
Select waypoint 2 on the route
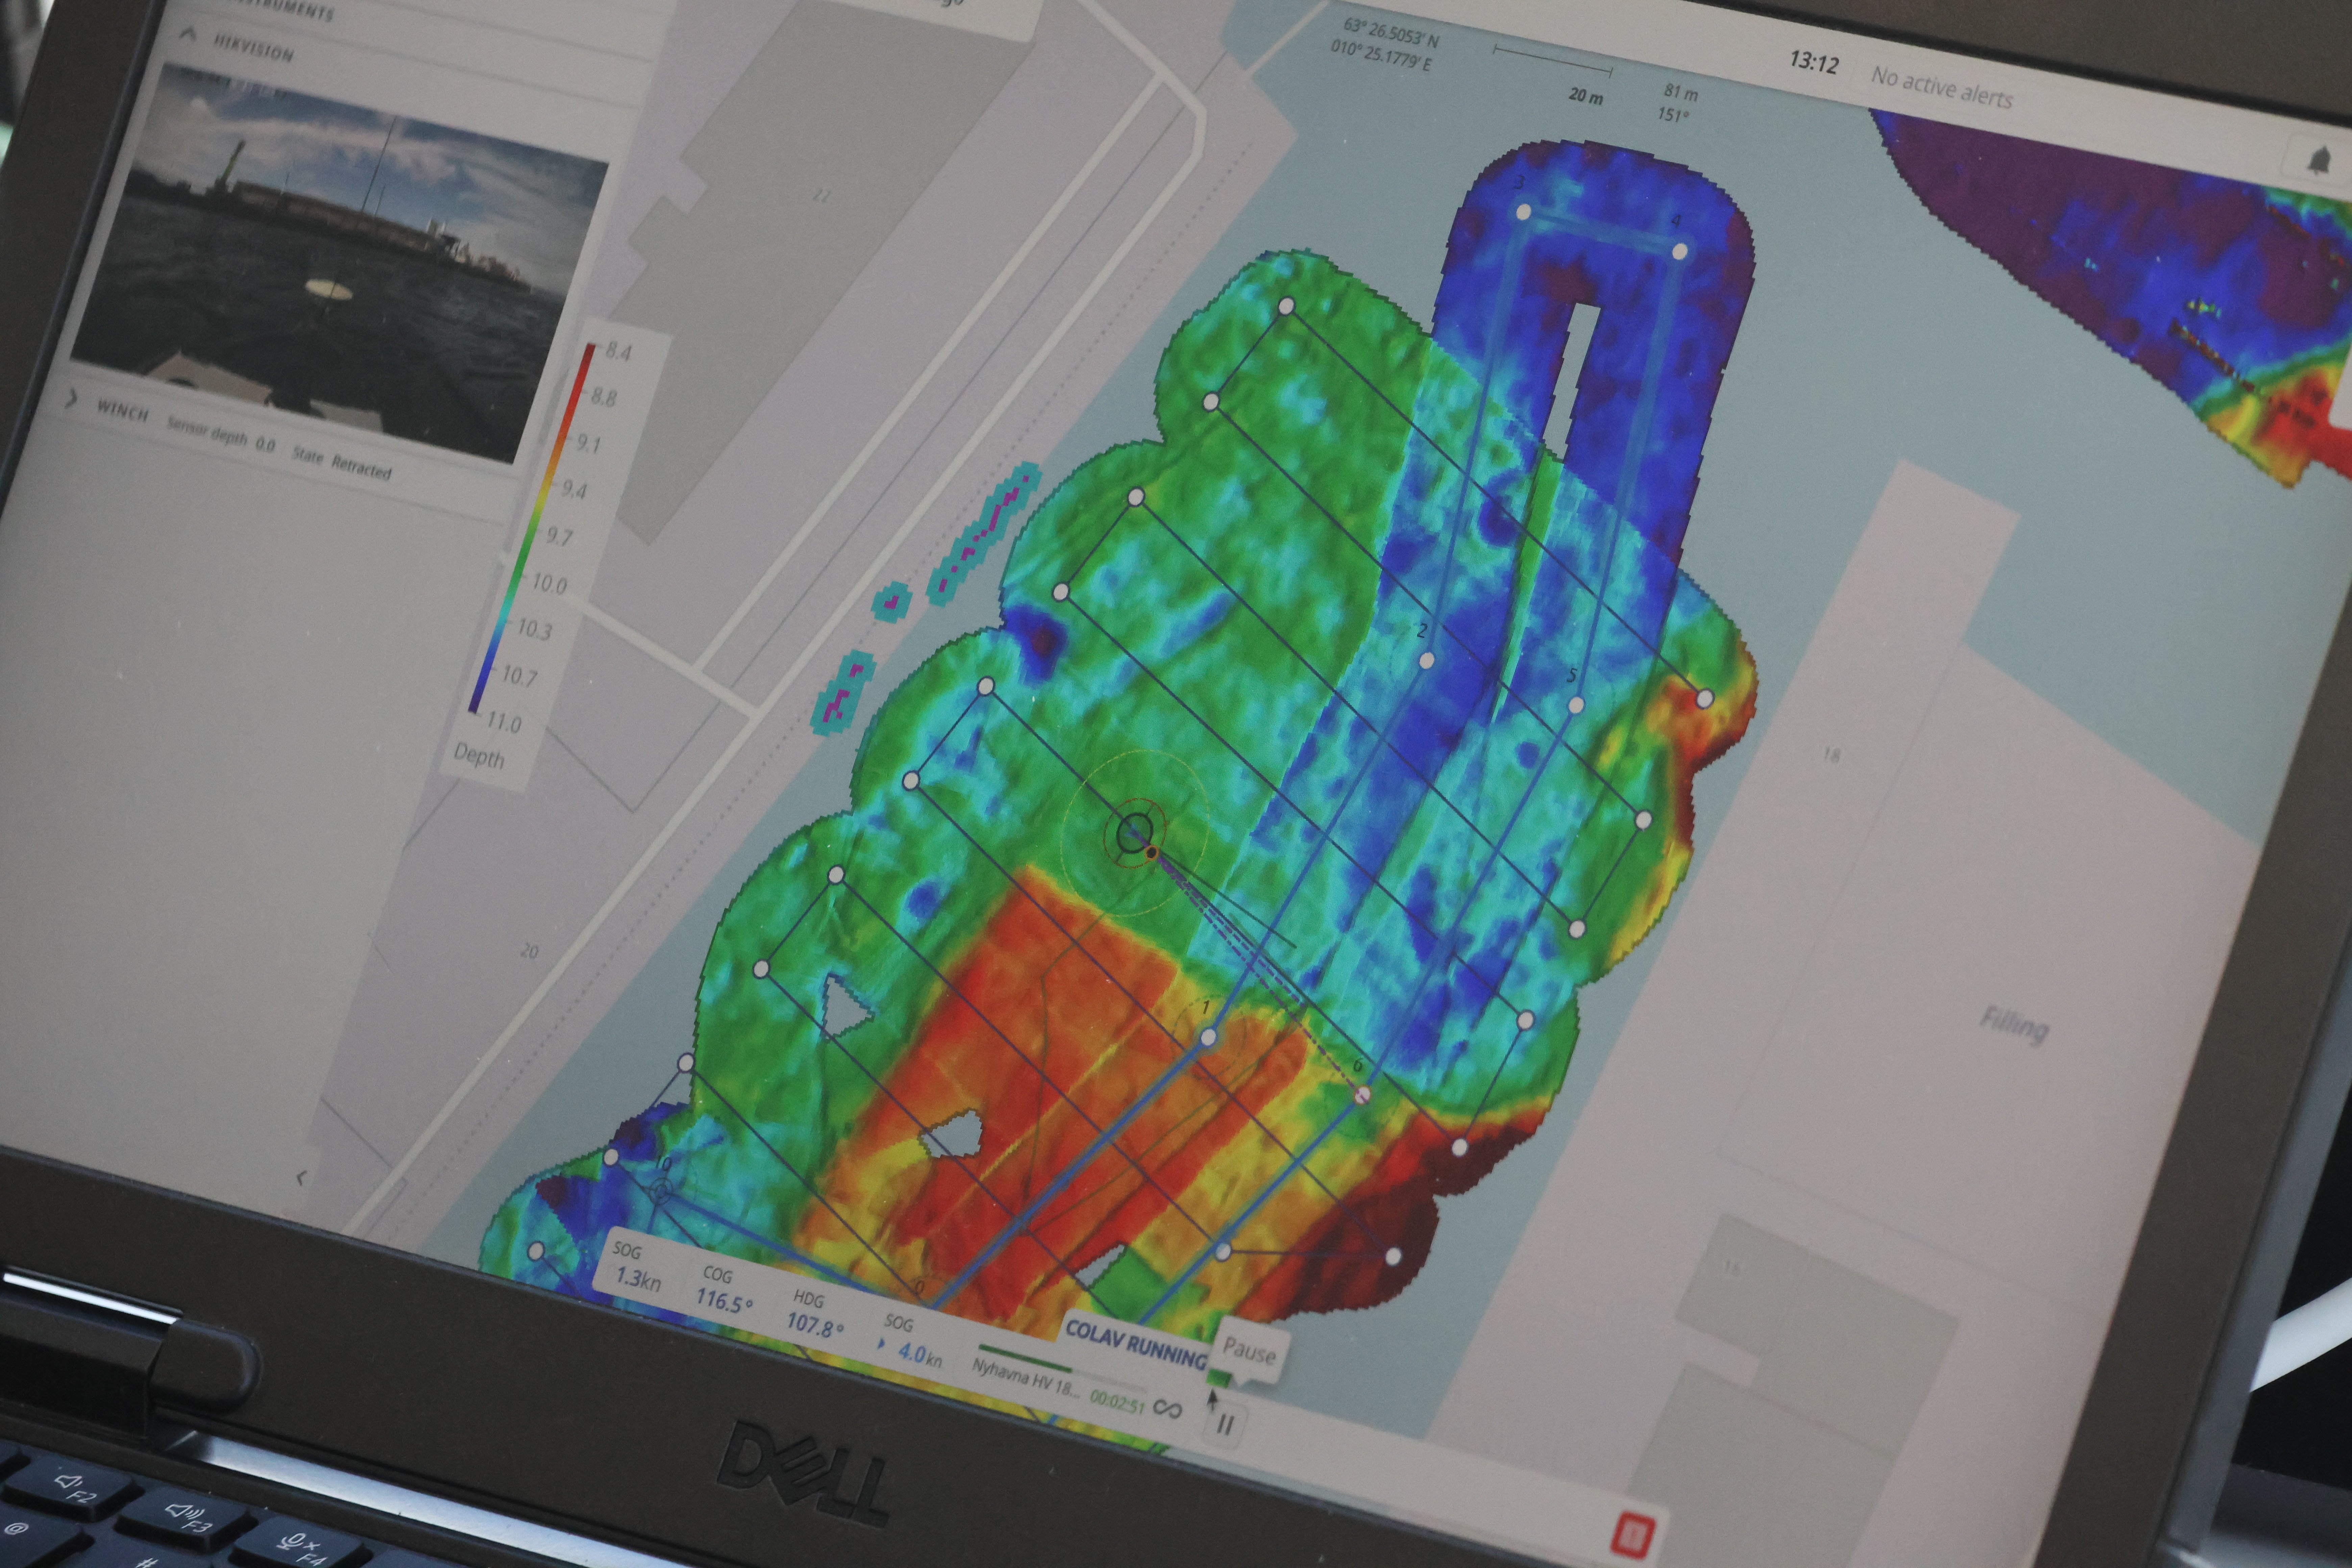(1427, 660)
